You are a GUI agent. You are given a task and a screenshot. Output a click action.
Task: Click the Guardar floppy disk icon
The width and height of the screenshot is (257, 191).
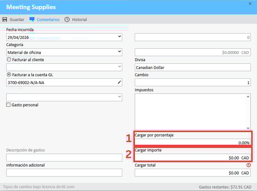[x=5, y=20]
